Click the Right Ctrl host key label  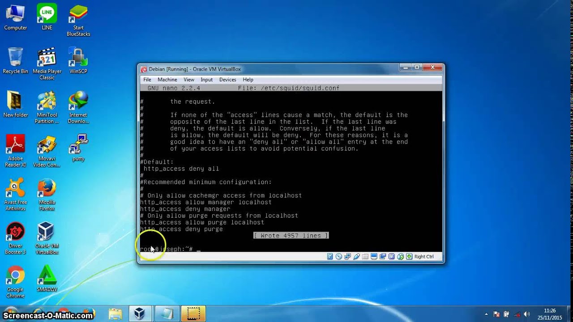(x=424, y=257)
